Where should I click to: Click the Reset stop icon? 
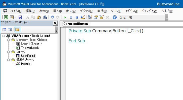click(x=77, y=17)
